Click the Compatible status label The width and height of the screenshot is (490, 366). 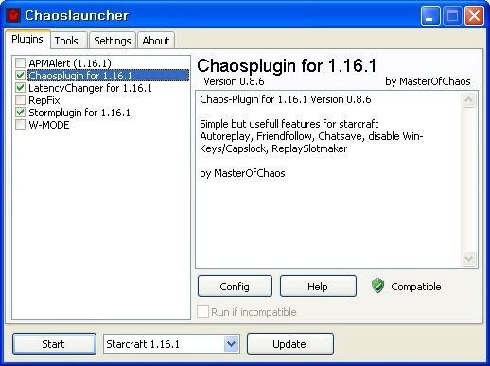pyautogui.click(x=416, y=287)
